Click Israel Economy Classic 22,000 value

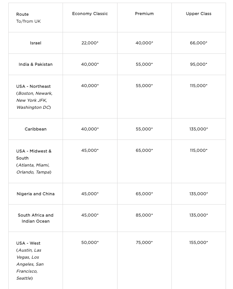point(90,43)
